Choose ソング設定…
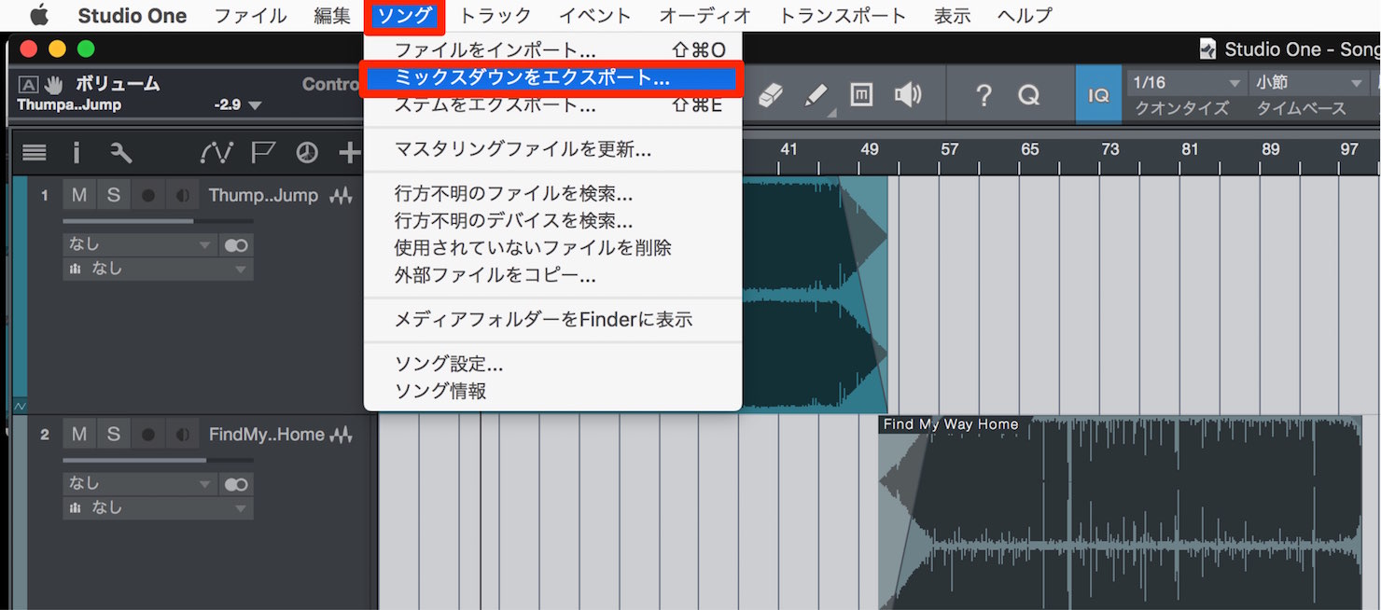Image resolution: width=1381 pixels, height=610 pixels. pos(552,364)
